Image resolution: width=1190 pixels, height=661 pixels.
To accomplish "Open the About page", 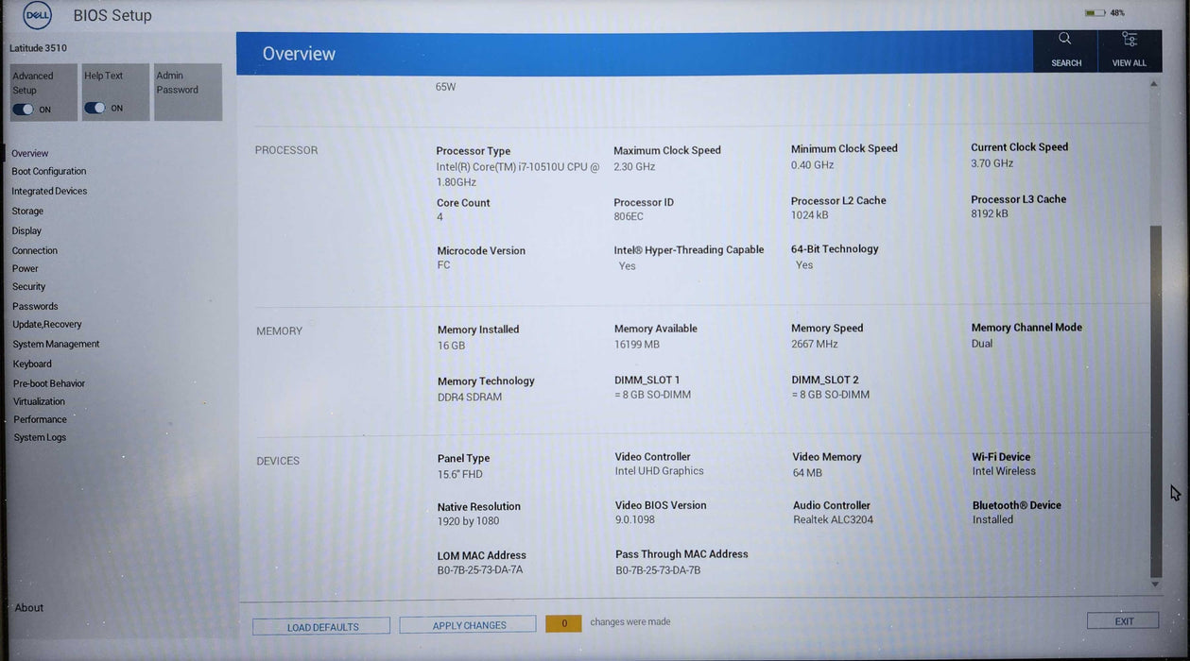I will pos(28,607).
